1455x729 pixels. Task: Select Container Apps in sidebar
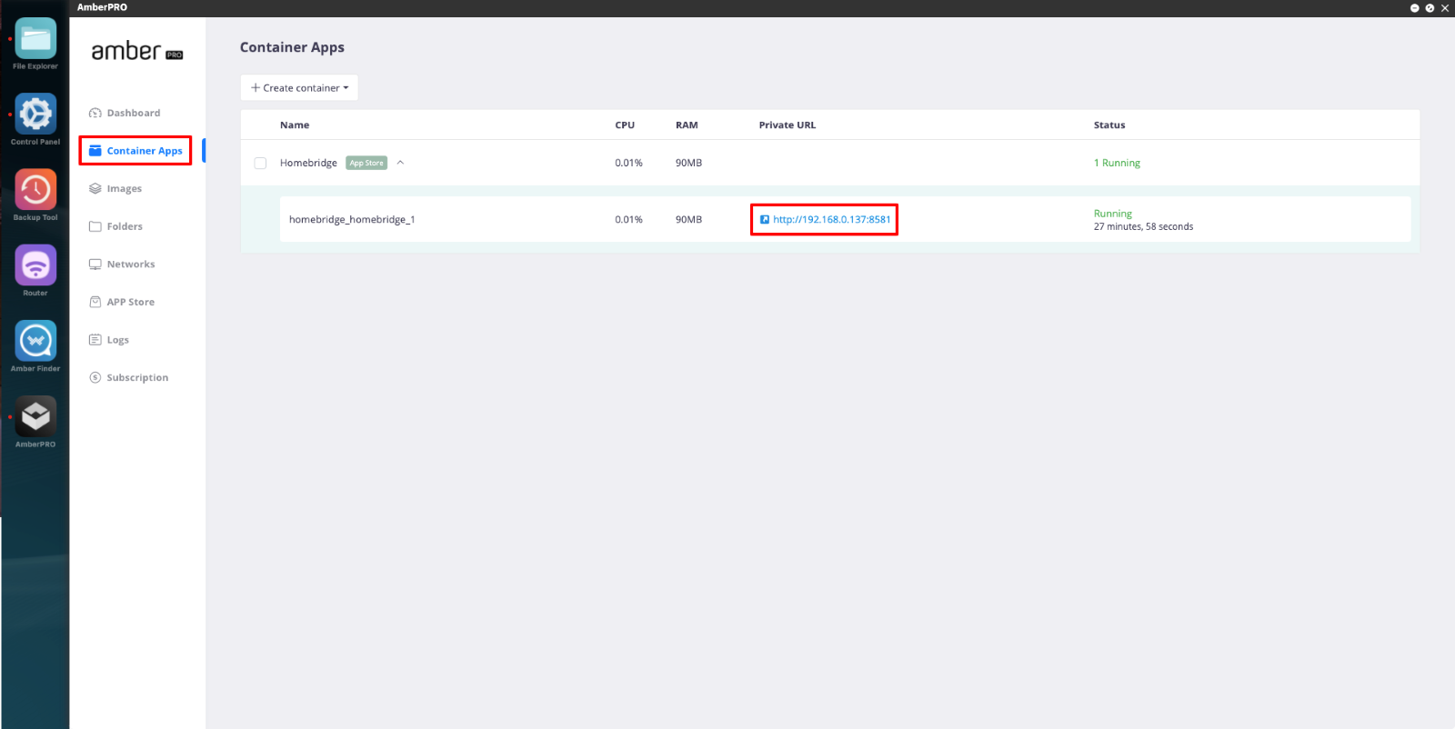[145, 151]
